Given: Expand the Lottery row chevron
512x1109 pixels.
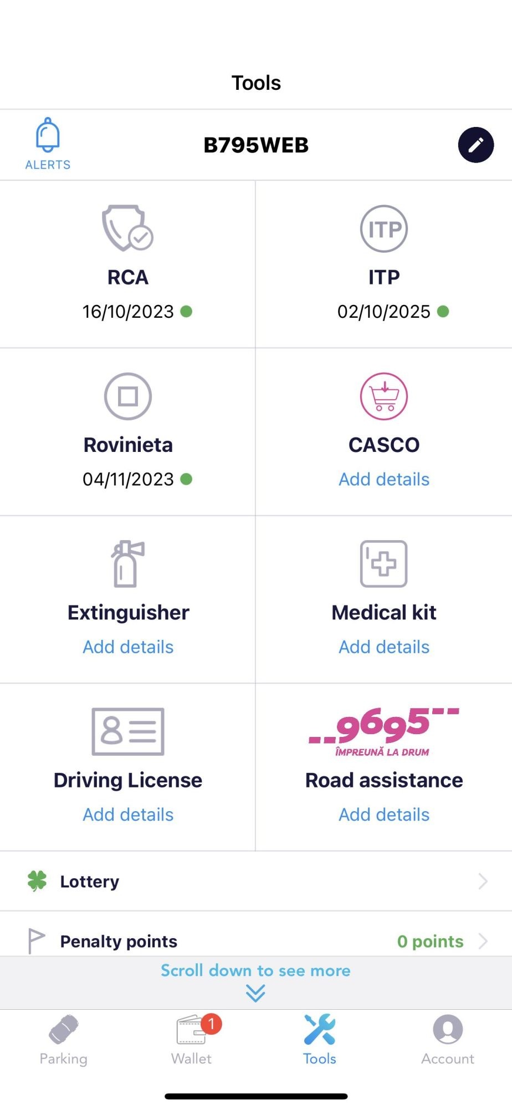Looking at the screenshot, I should 483,881.
